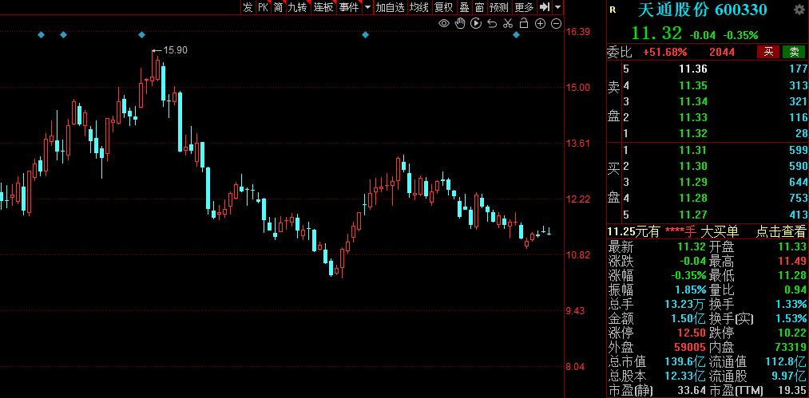Start chart replay with the play icon
Viewport: 809px width, 398px height.
pyautogui.click(x=476, y=23)
